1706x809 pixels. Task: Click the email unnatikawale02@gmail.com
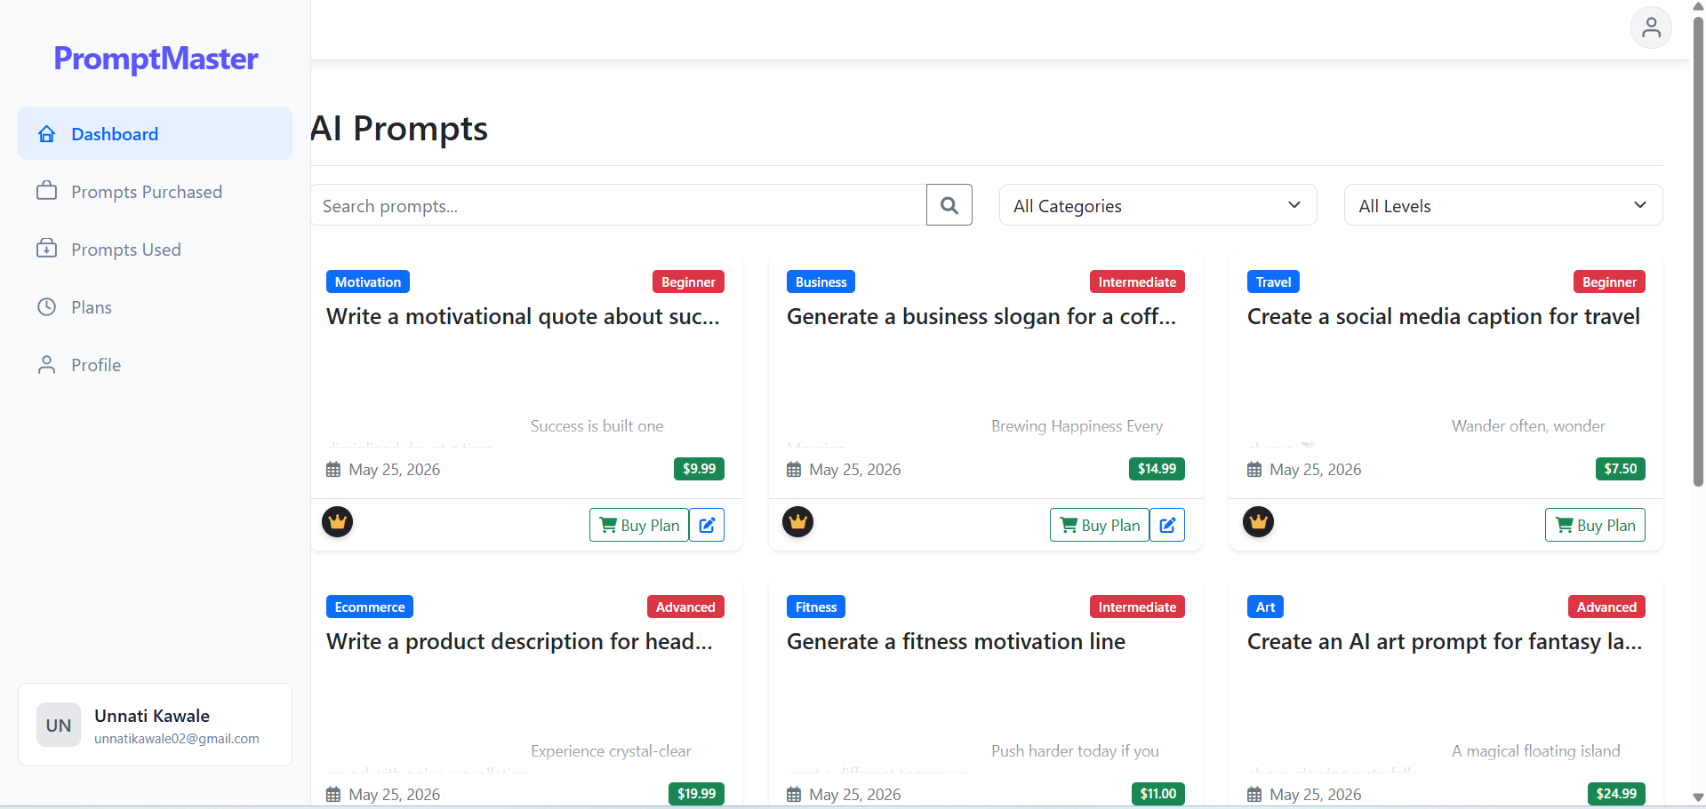pyautogui.click(x=177, y=739)
